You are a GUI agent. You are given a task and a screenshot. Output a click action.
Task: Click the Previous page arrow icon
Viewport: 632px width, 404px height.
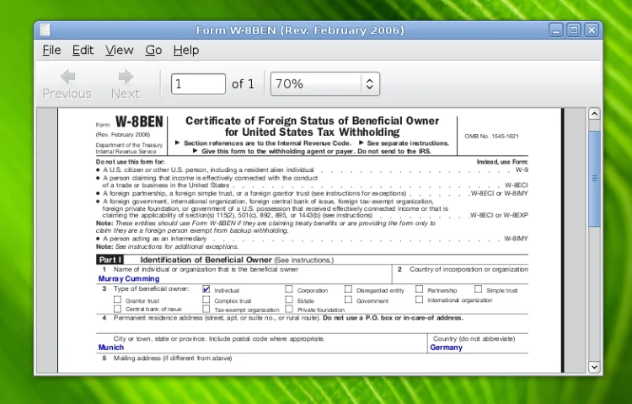[x=67, y=76]
